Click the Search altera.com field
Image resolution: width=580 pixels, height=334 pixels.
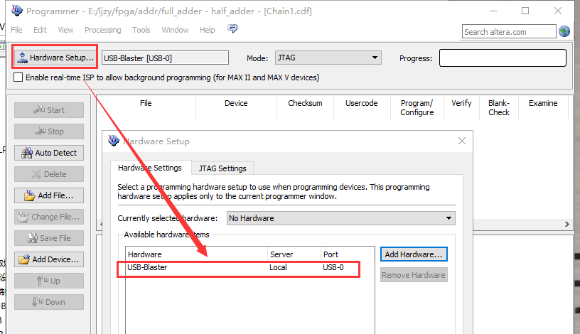[x=509, y=32]
